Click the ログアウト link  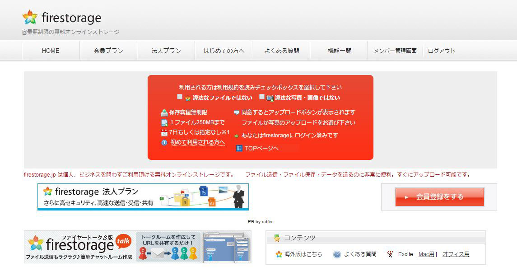tap(441, 51)
